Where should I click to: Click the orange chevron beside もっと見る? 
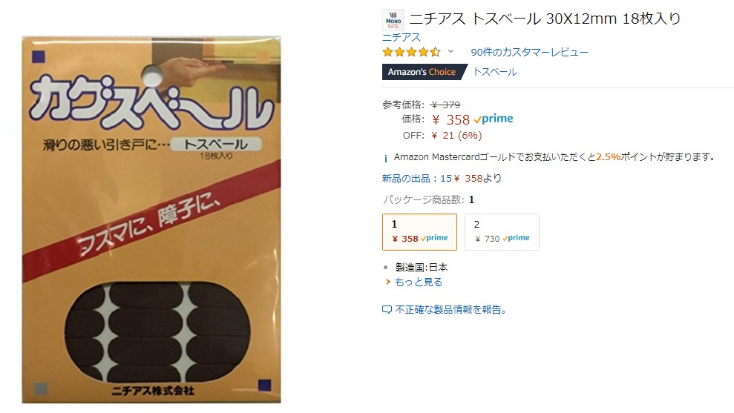click(388, 282)
